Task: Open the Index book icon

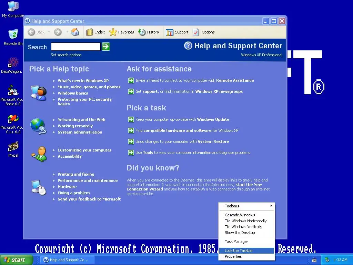Action: tap(89, 32)
